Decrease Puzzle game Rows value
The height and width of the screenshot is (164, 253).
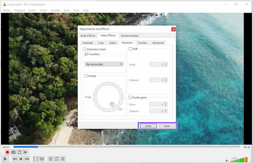166,105
